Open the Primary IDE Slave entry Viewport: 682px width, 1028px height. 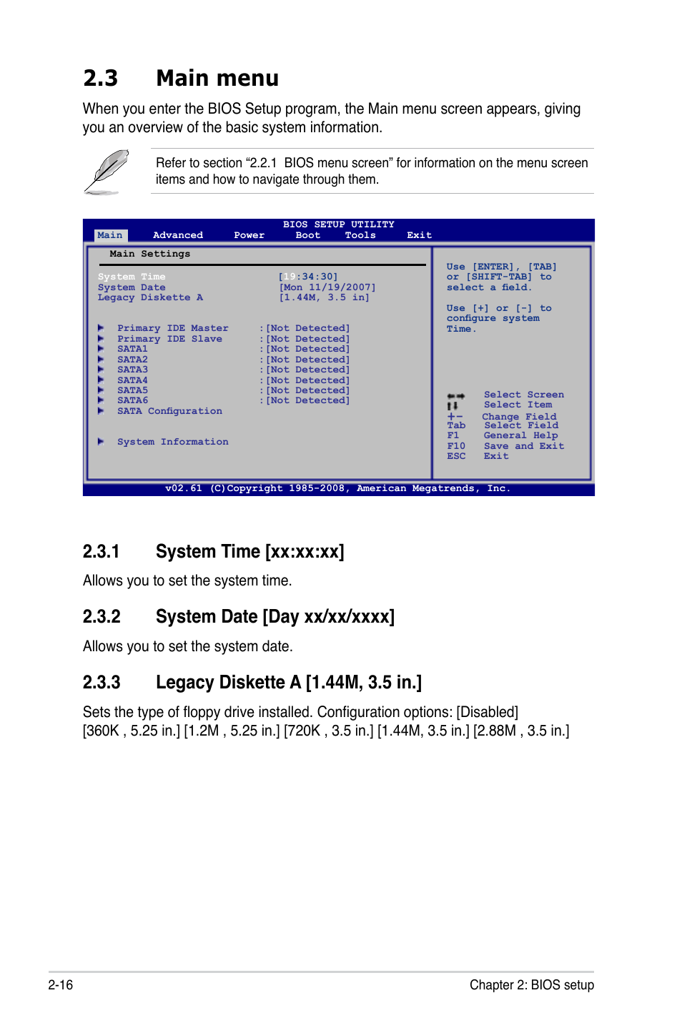pyautogui.click(x=169, y=339)
